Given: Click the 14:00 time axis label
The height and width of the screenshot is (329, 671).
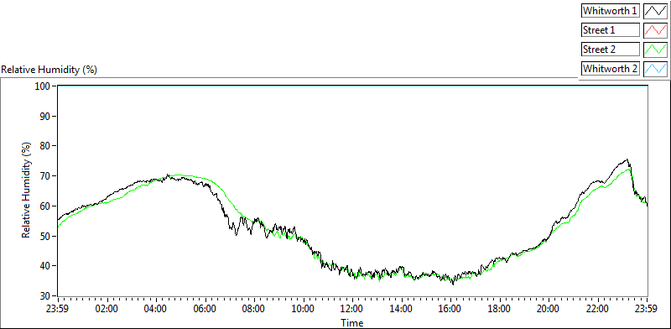Looking at the screenshot, I should [402, 309].
